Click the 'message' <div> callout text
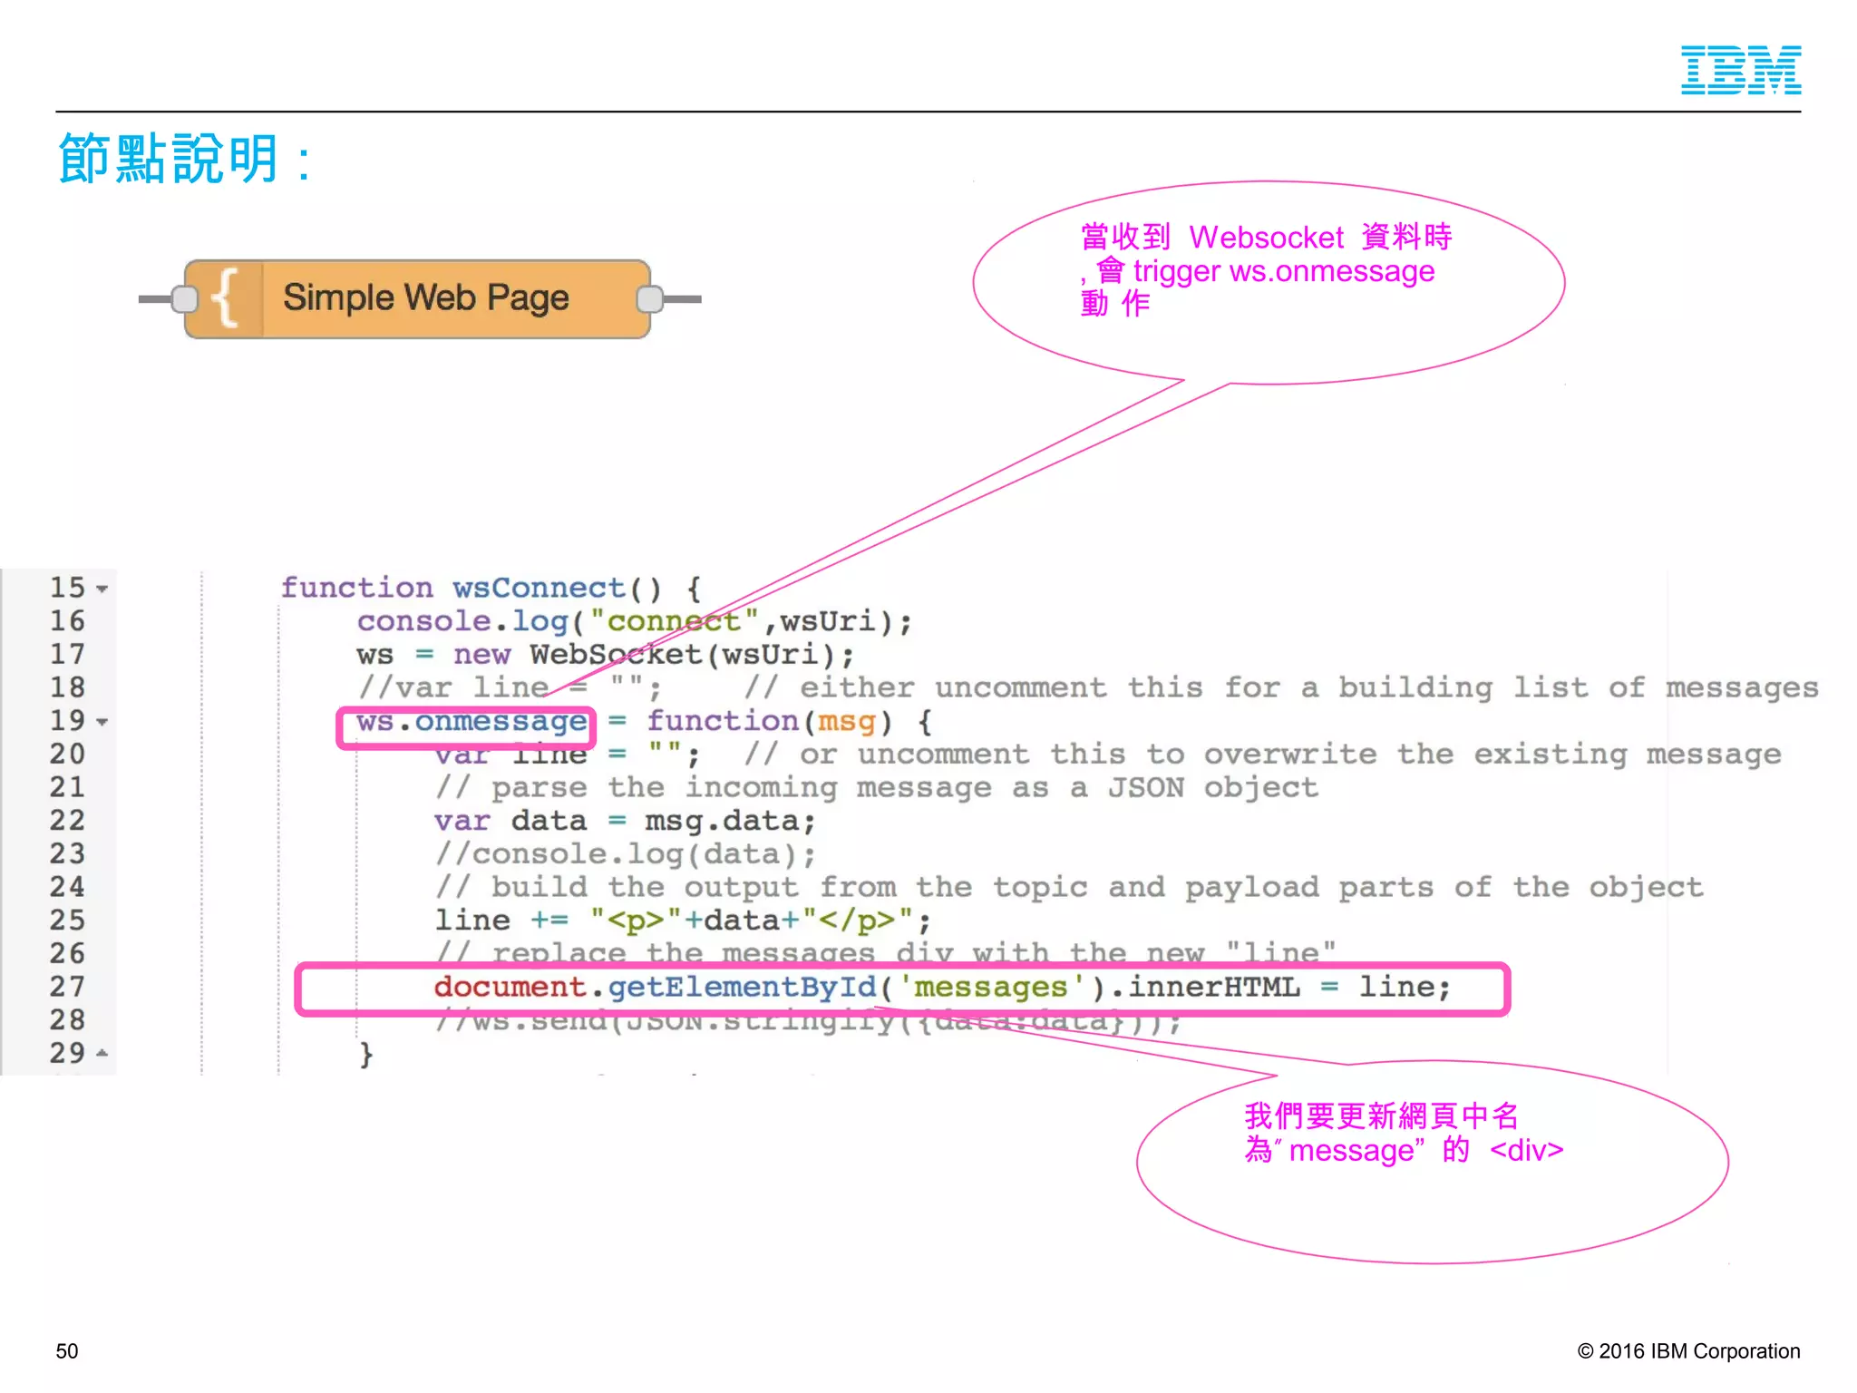 point(1404,1133)
